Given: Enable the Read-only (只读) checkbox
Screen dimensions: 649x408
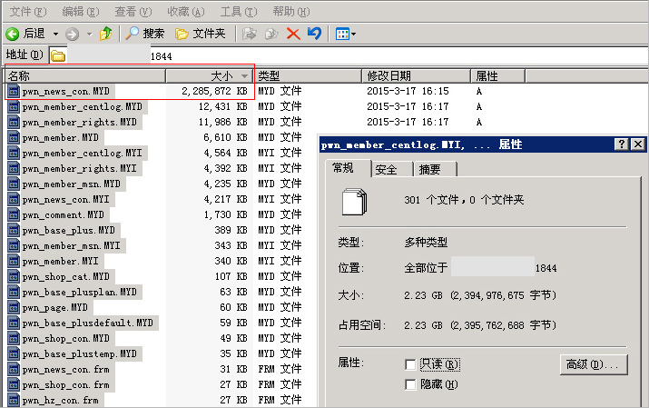Looking at the screenshot, I should point(411,364).
